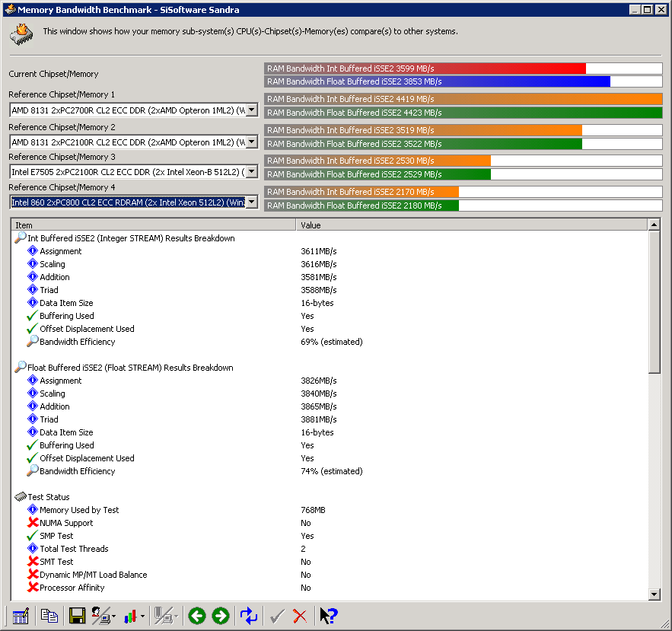Viewport: 672px width, 631px height.
Task: Click the blue info icon beside Total Test Threads
Action: pos(33,548)
